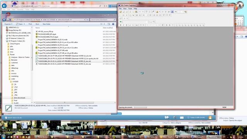Open the File menu in TagEditor
This screenshot has height=139, width=247.
[x=120, y=8]
